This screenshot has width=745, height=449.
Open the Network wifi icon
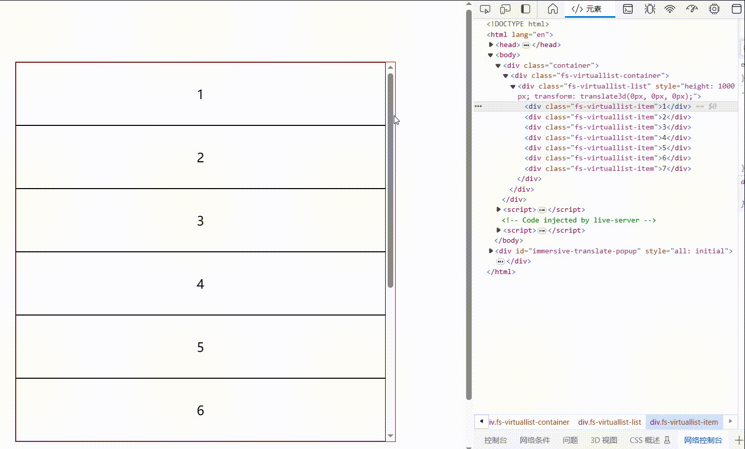pos(670,9)
